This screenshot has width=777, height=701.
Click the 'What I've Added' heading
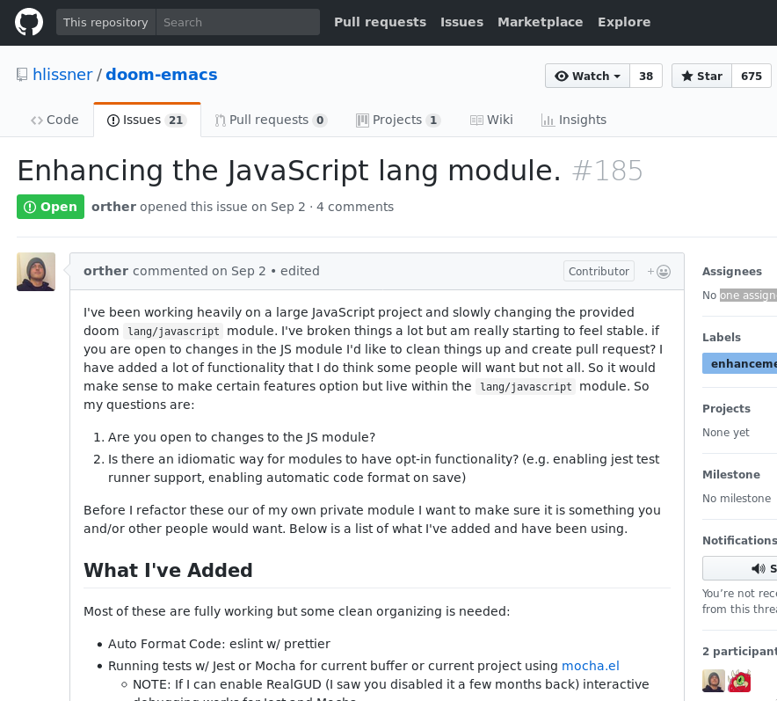click(168, 571)
